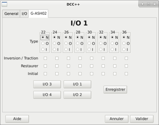Show the I/O 3 pin group
This screenshot has width=159, height=125.
[47, 84]
